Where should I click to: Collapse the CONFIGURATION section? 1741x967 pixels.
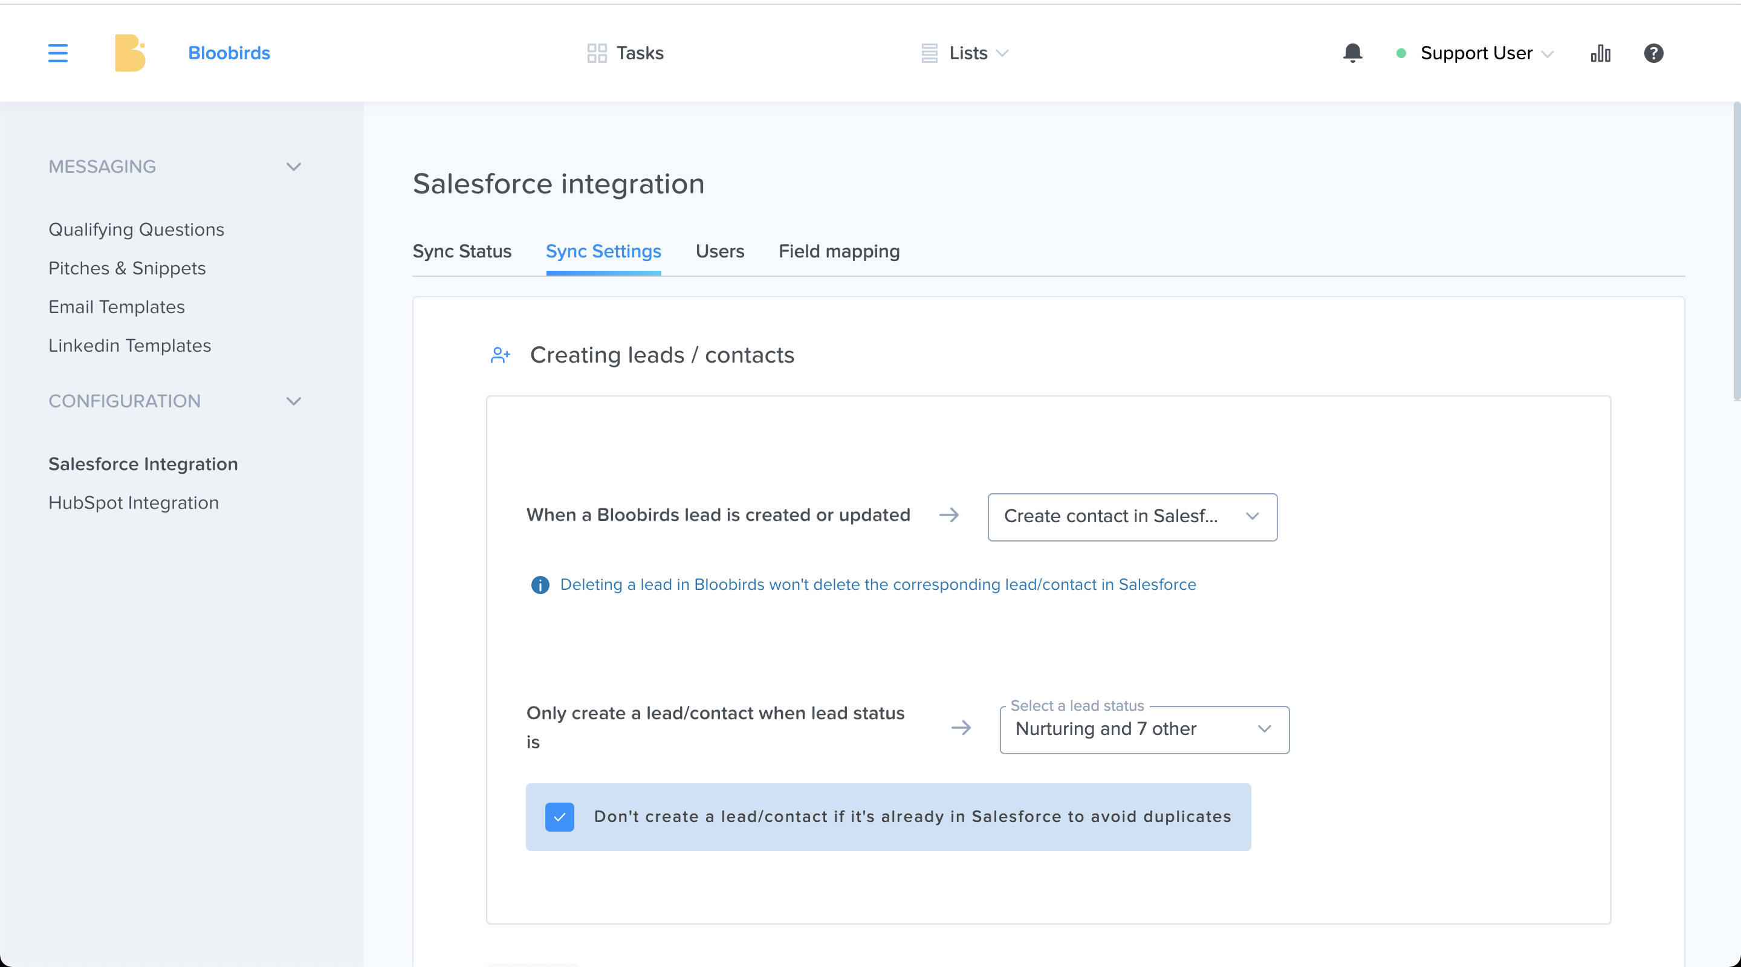click(x=293, y=401)
